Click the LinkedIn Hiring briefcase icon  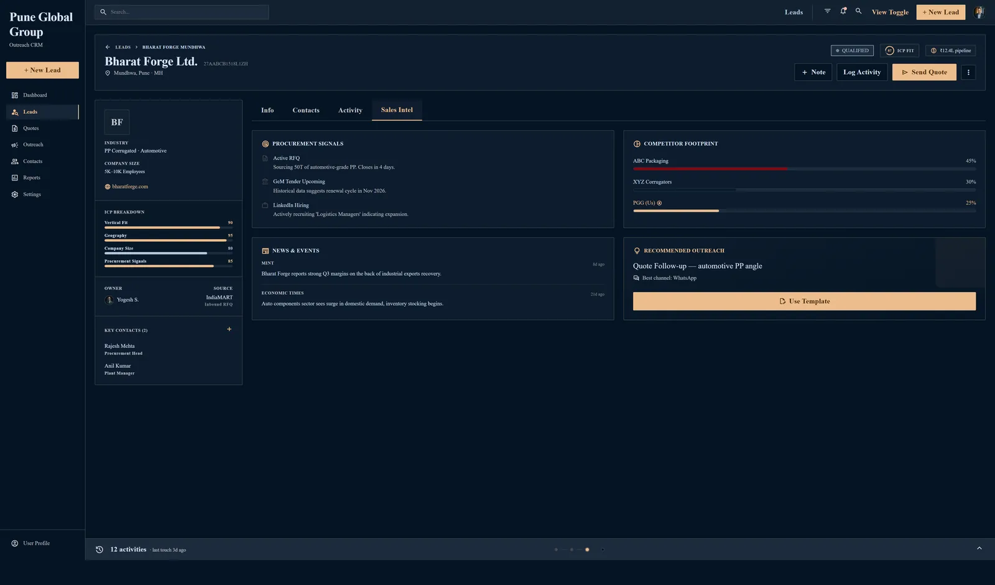[265, 205]
